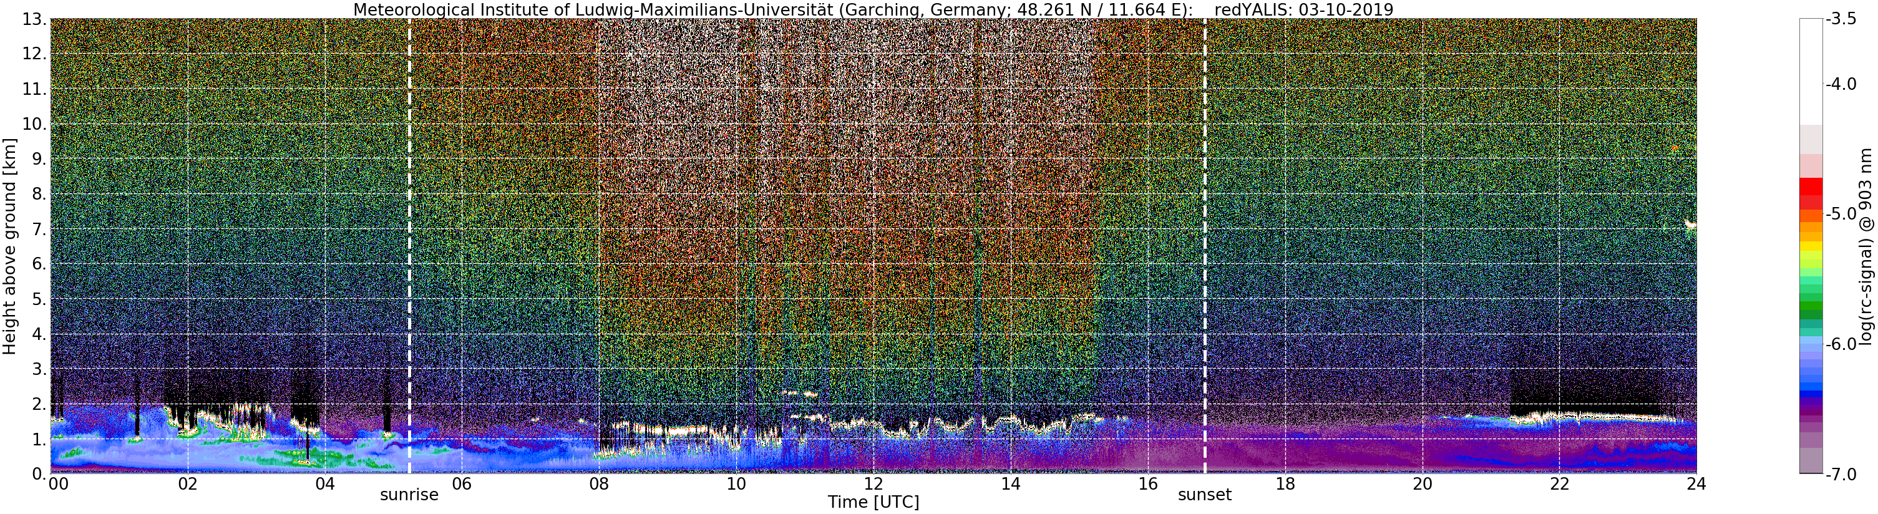Click the time tick label '04'
Image resolution: width=1878 pixels, height=514 pixels.
click(325, 484)
